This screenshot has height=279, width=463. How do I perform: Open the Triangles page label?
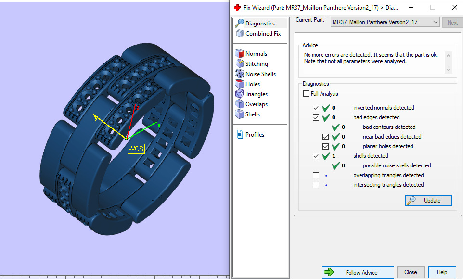tap(257, 94)
